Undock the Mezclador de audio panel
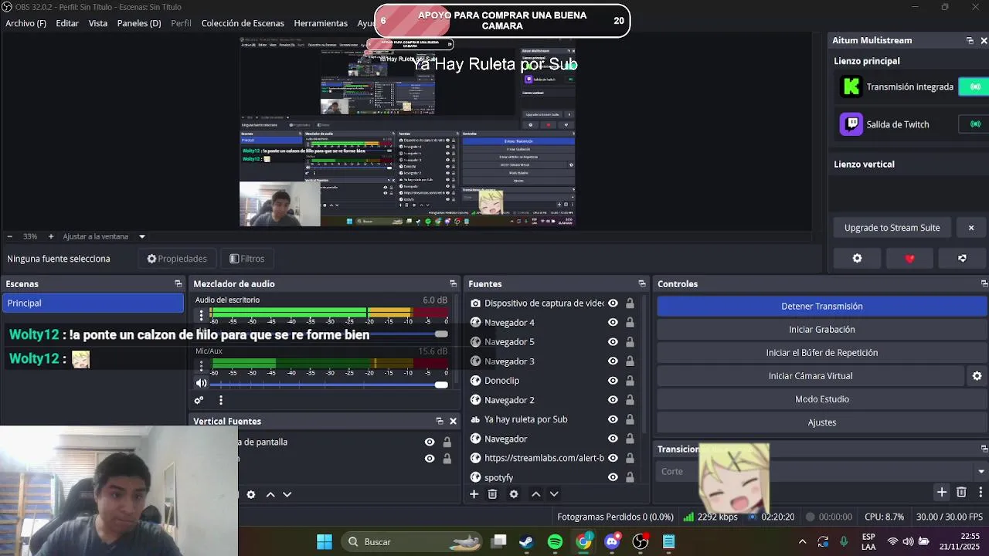 453,284
